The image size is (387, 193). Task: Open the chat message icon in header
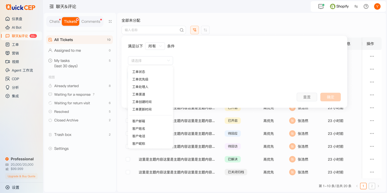click(x=321, y=6)
